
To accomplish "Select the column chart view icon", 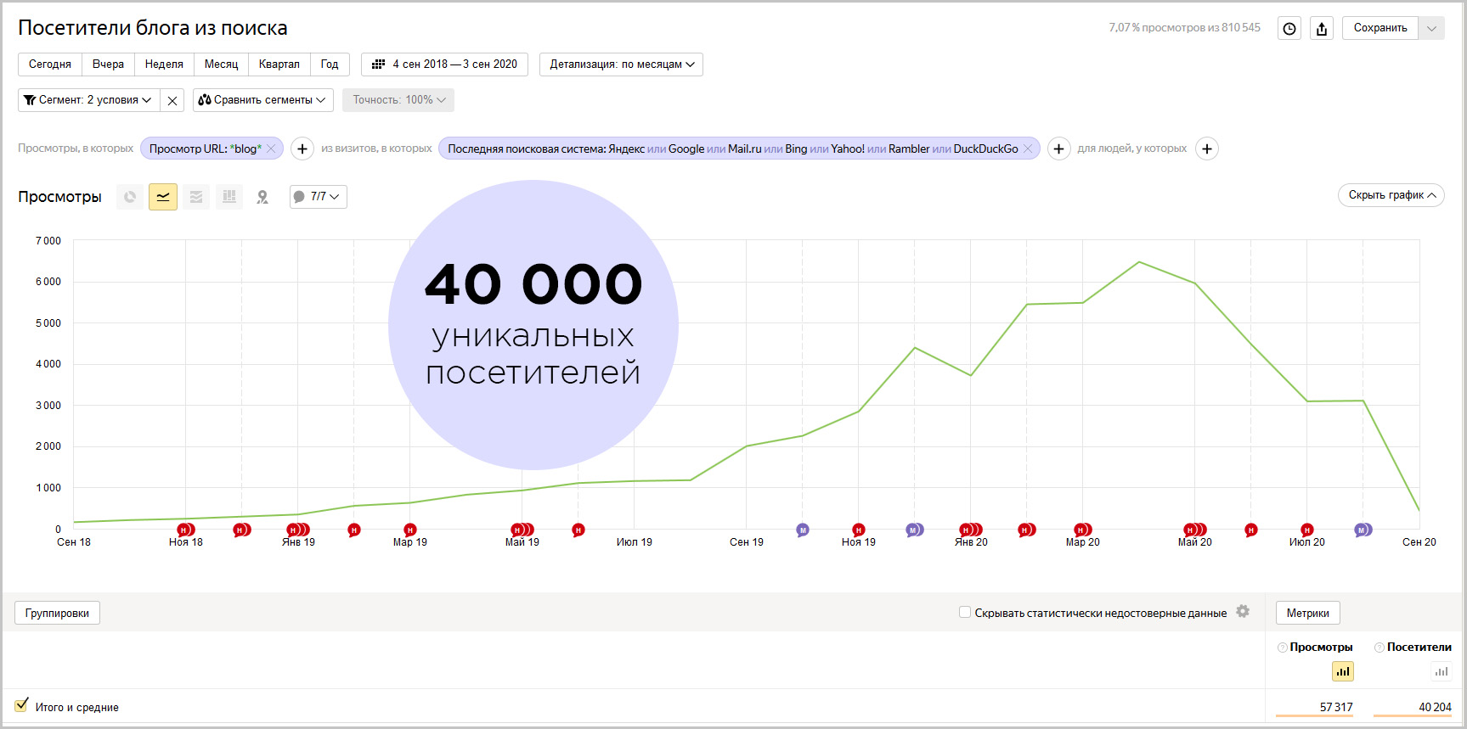I will (229, 197).
